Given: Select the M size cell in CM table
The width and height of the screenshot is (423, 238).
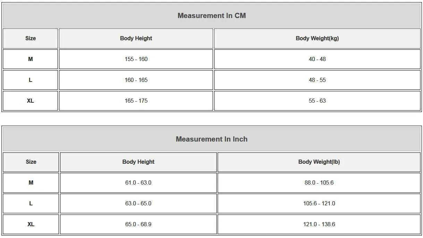Looking at the screenshot, I should point(31,59).
